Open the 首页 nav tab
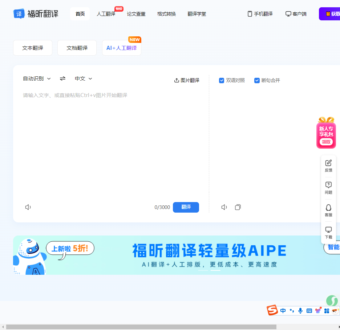The height and width of the screenshot is (330, 340). 80,14
